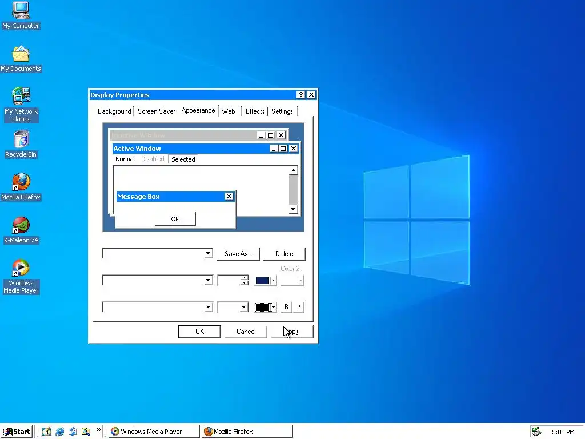585x439 pixels.
Task: Expand the item dropdown beside size spinner
Action: coord(208,280)
